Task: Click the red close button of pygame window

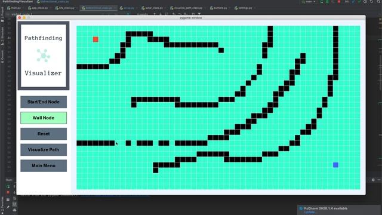Action: coord(20,18)
